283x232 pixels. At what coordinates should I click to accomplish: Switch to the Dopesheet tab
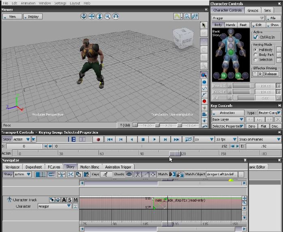point(34,167)
